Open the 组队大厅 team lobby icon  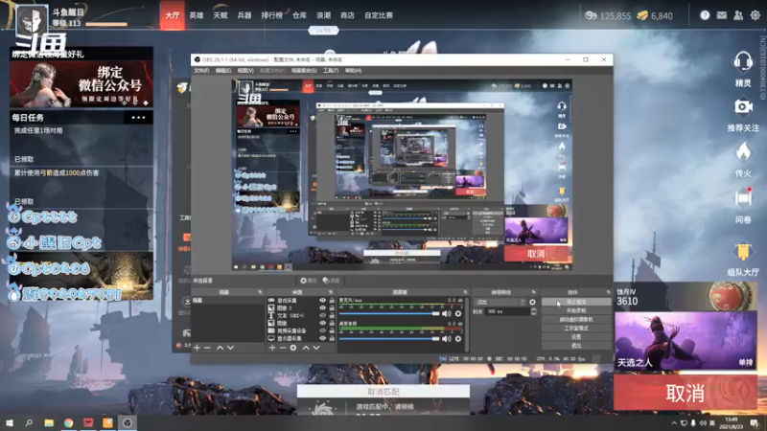pyautogui.click(x=743, y=251)
